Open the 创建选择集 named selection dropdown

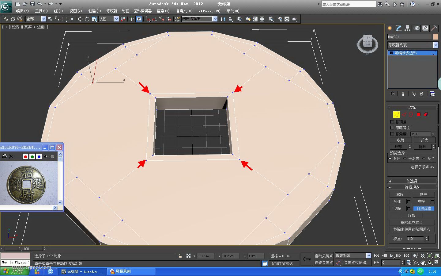coord(200,19)
